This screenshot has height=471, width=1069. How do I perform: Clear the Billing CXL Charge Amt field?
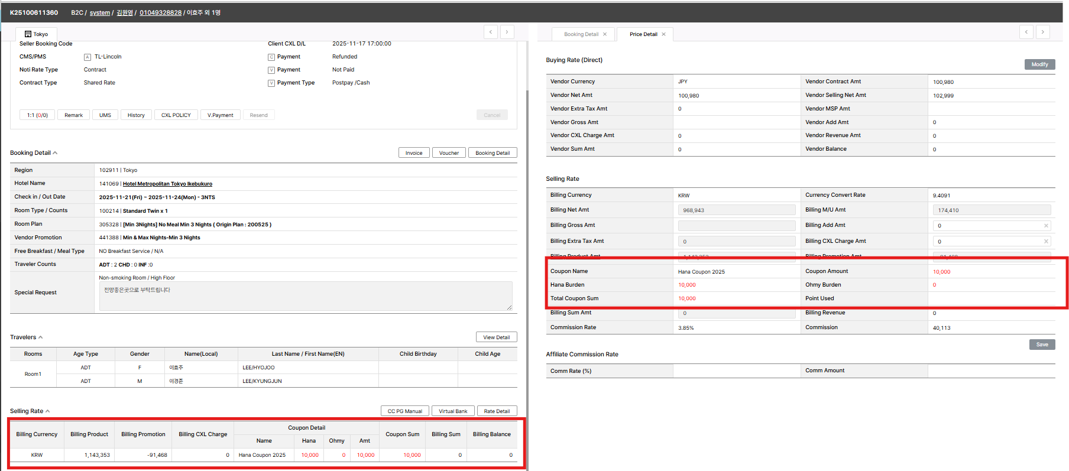tap(1046, 241)
